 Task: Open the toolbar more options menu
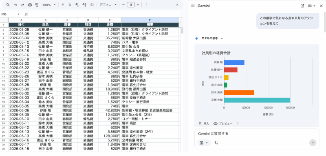146,5
